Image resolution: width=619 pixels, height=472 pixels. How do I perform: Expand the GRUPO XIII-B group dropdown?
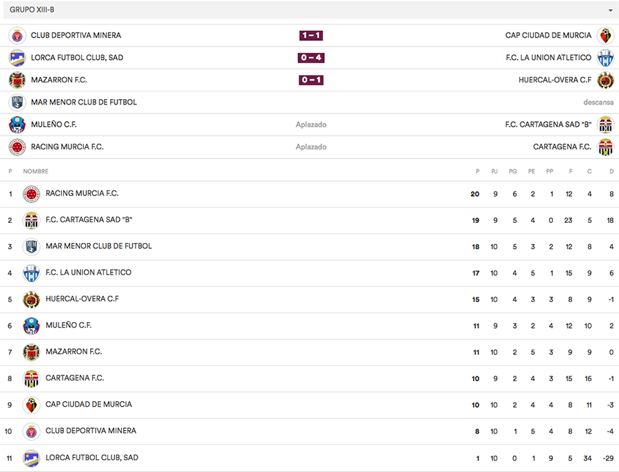(609, 10)
